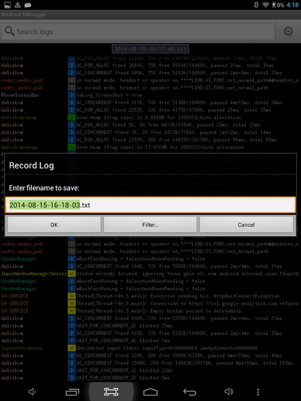Select the InputAttributes log tag
Viewport: 301px width, 401px height.
pos(21,348)
